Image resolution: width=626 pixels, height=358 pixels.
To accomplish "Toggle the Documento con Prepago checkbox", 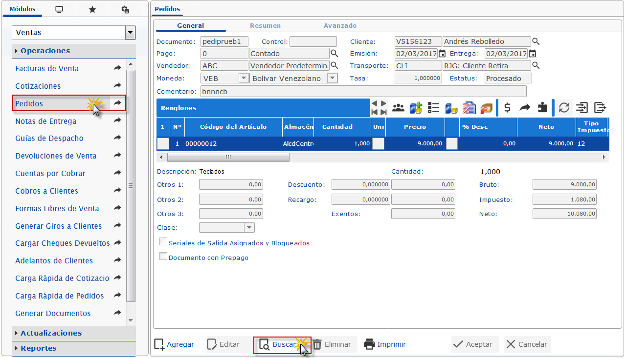I will [x=163, y=257].
